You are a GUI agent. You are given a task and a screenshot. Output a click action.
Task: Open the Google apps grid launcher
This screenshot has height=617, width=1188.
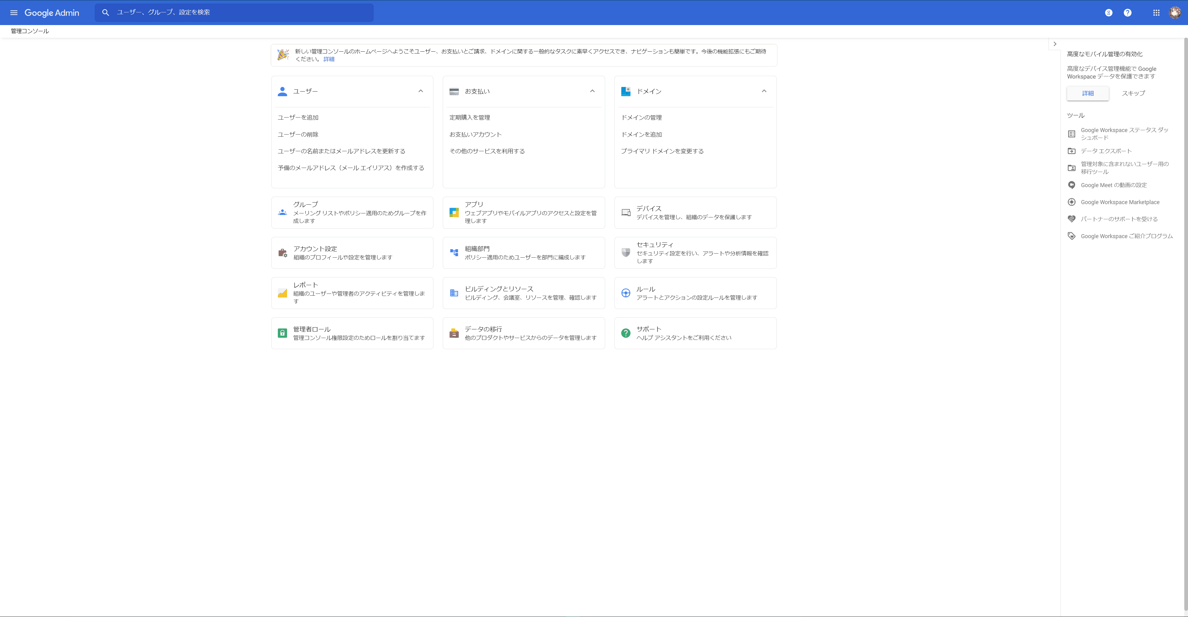[1156, 12]
